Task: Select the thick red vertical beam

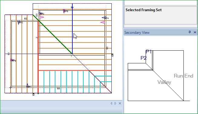Action: point(38,57)
